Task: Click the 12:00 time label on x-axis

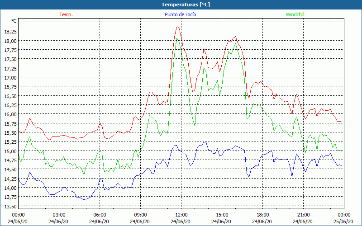Action: 181,215
